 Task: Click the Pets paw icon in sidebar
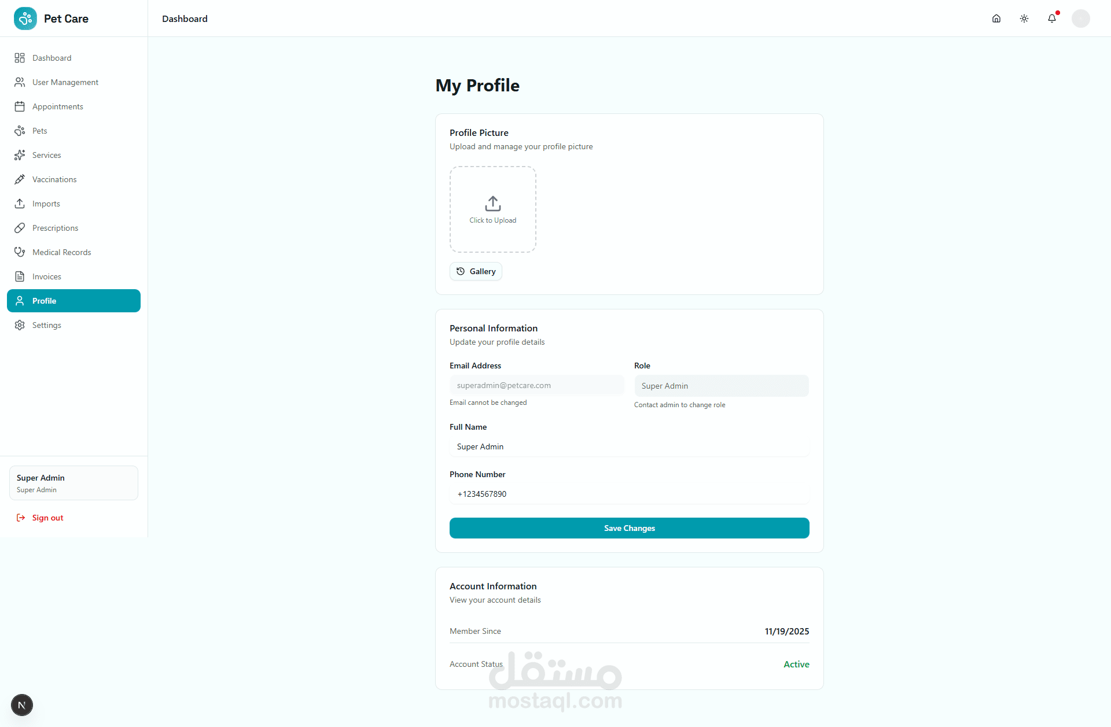point(20,131)
